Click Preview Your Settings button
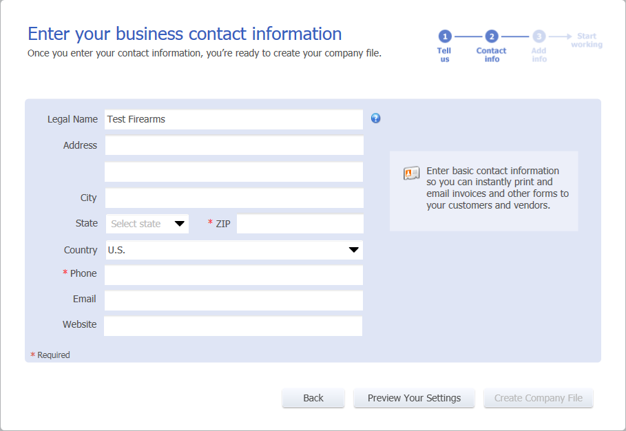 (x=414, y=398)
